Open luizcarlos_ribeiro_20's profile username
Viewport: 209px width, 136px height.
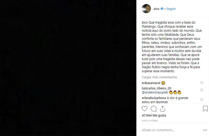click(x=156, y=88)
